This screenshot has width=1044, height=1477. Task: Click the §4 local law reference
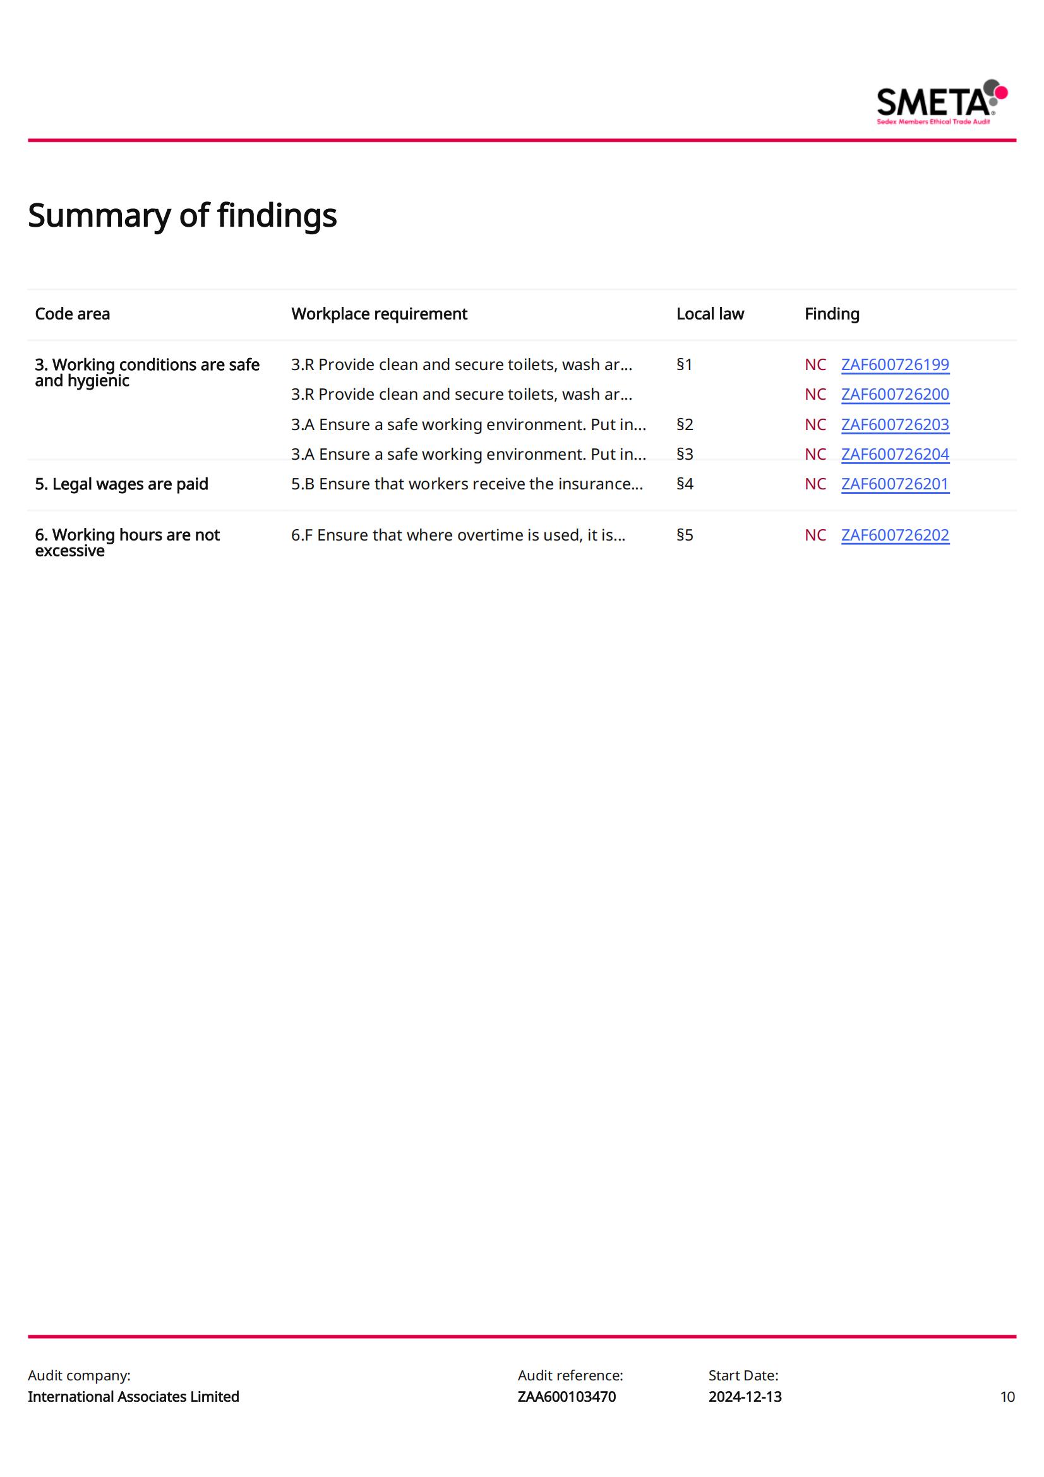pos(685,484)
